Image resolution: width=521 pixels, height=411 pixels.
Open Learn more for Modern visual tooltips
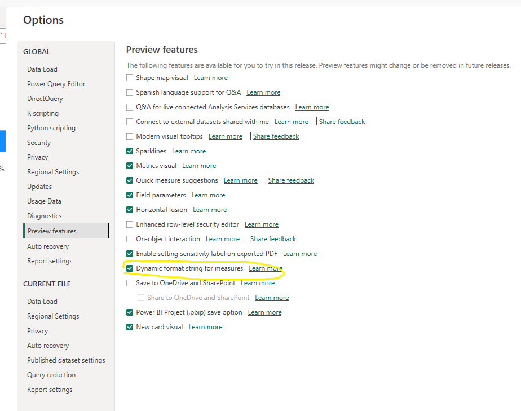pyautogui.click(x=226, y=136)
